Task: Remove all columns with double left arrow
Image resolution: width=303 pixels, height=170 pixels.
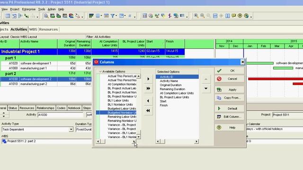Action: coord(148,110)
